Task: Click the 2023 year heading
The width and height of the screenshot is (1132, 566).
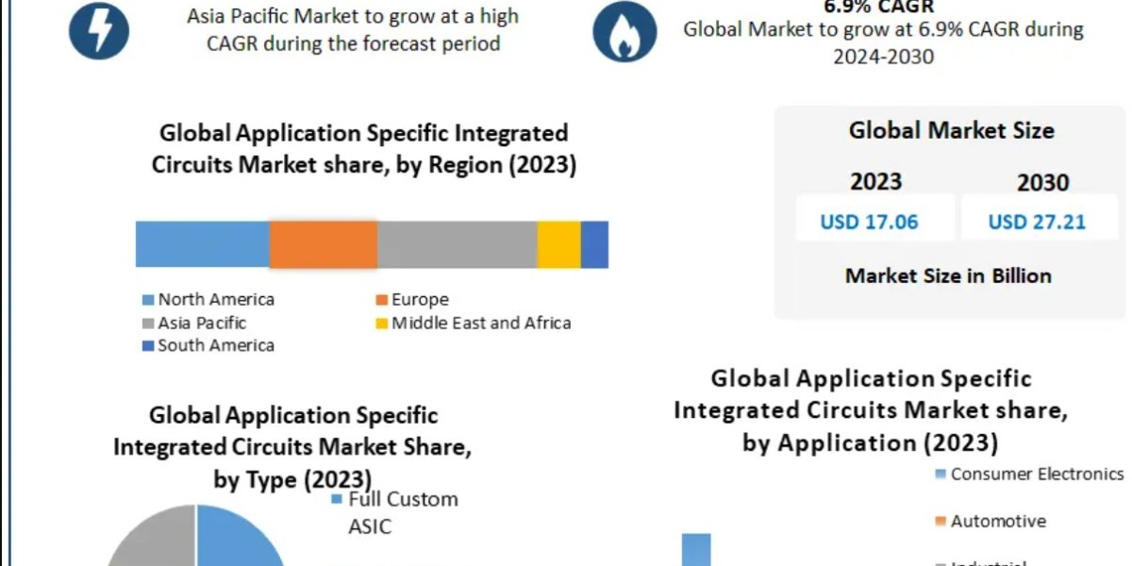Action: [x=876, y=181]
